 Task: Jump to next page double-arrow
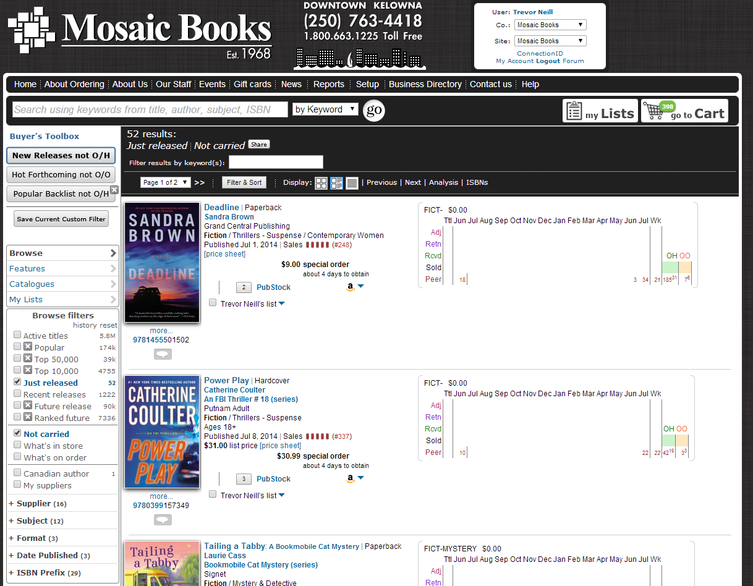199,183
